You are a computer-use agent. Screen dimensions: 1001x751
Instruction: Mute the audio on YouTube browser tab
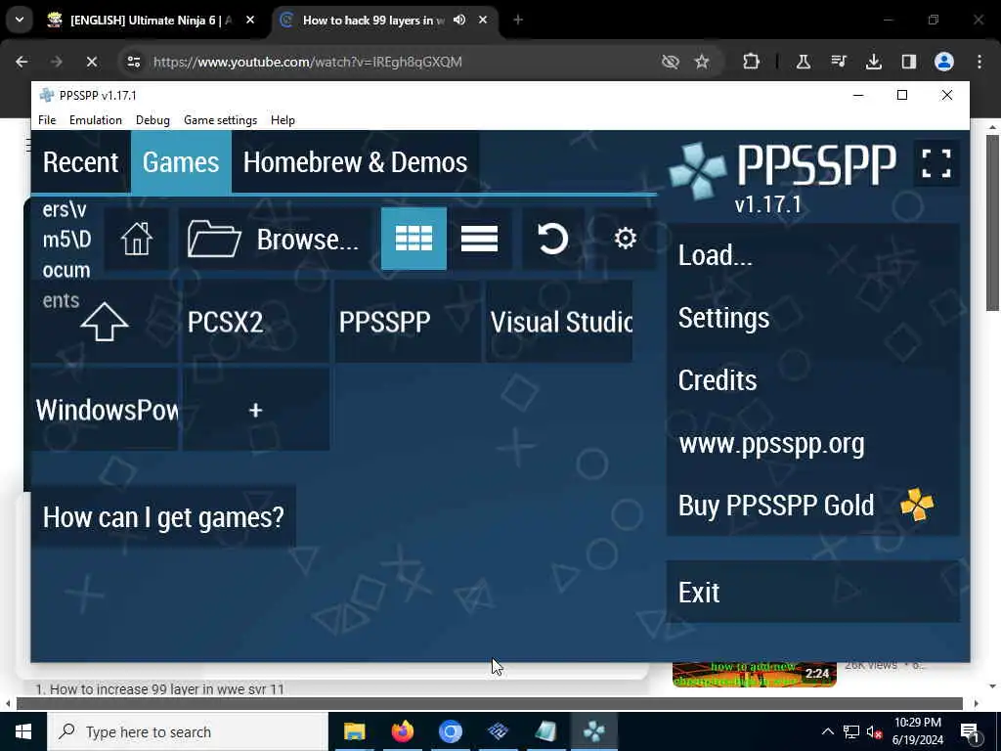(x=459, y=20)
